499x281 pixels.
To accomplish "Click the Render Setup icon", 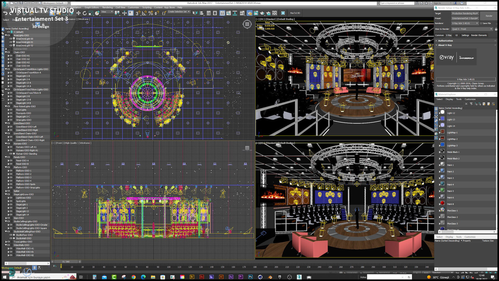I will pyautogui.click(x=250, y=13).
